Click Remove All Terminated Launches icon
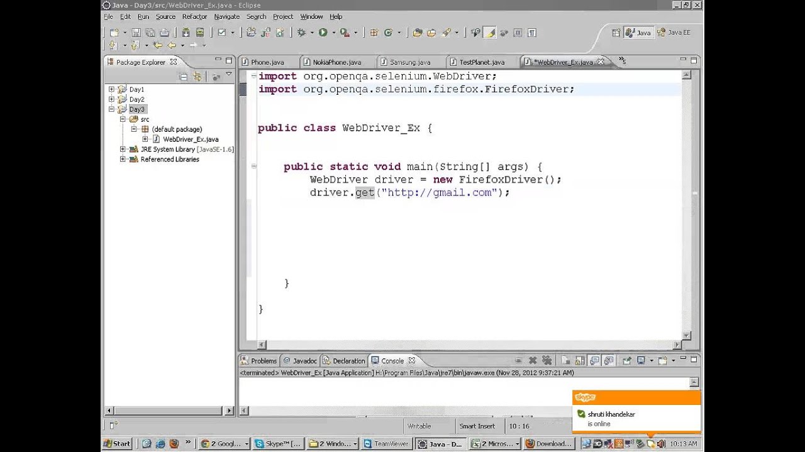Screen dimensions: 805x452 tap(547, 360)
